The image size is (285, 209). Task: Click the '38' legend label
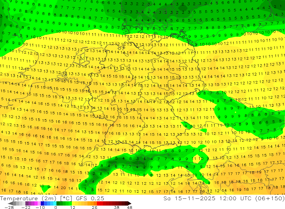[117, 207]
